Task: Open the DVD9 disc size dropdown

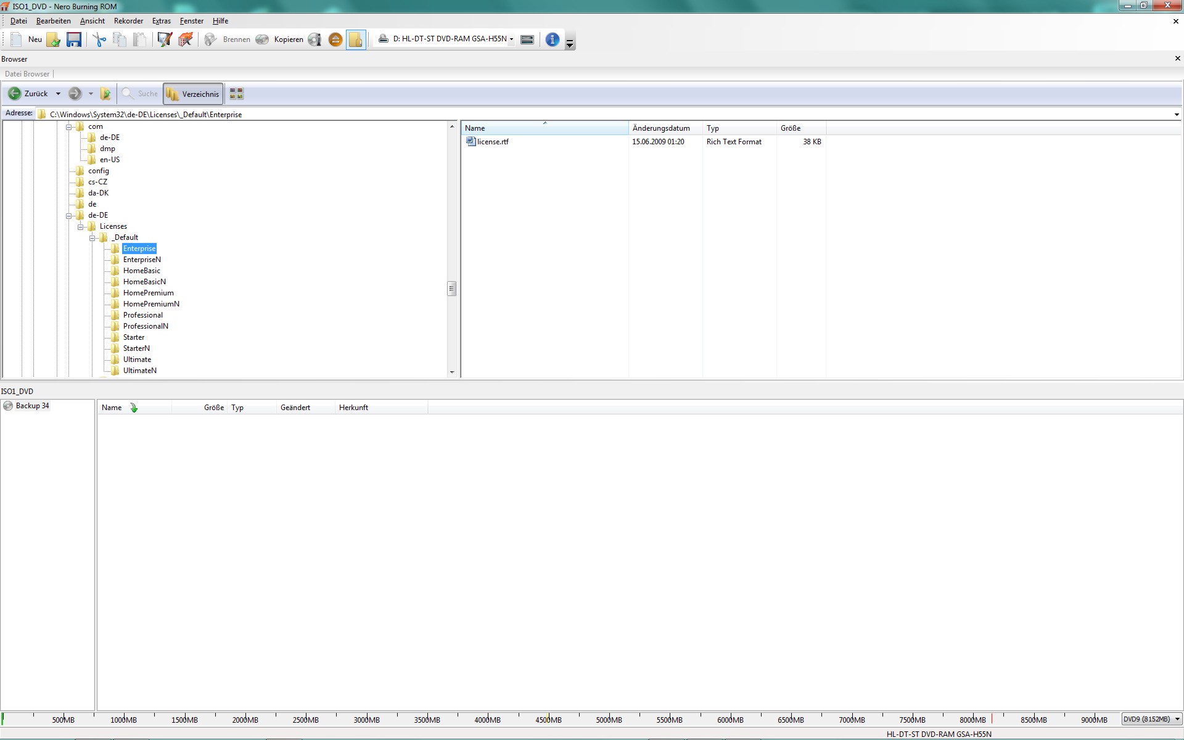Action: click(1177, 719)
